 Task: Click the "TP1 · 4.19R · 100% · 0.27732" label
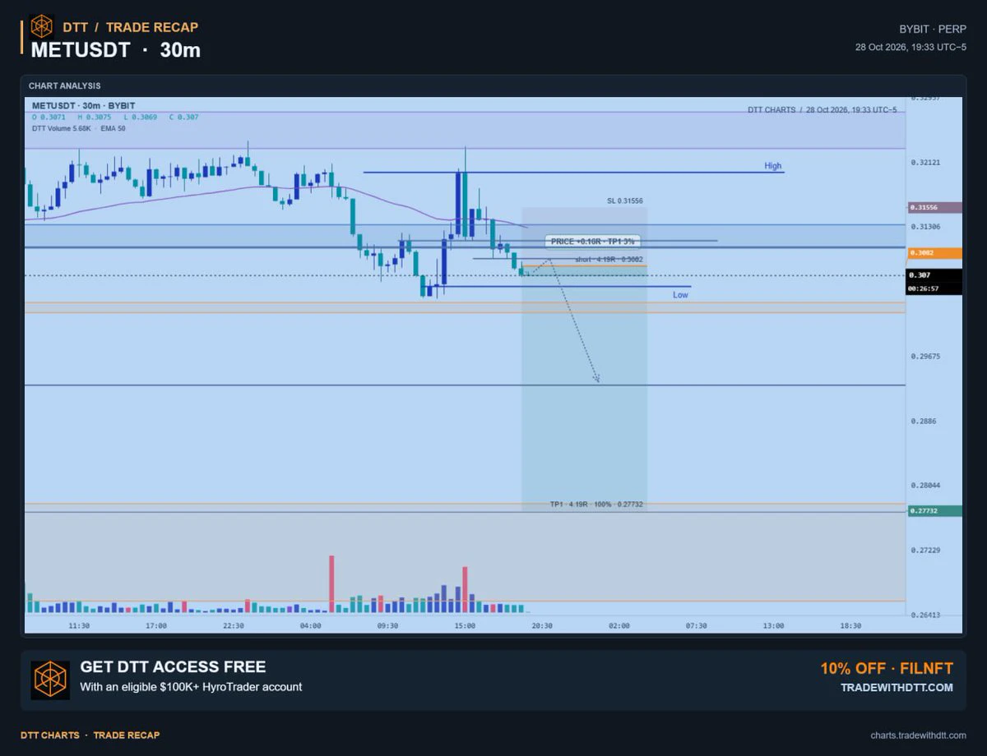coord(597,504)
